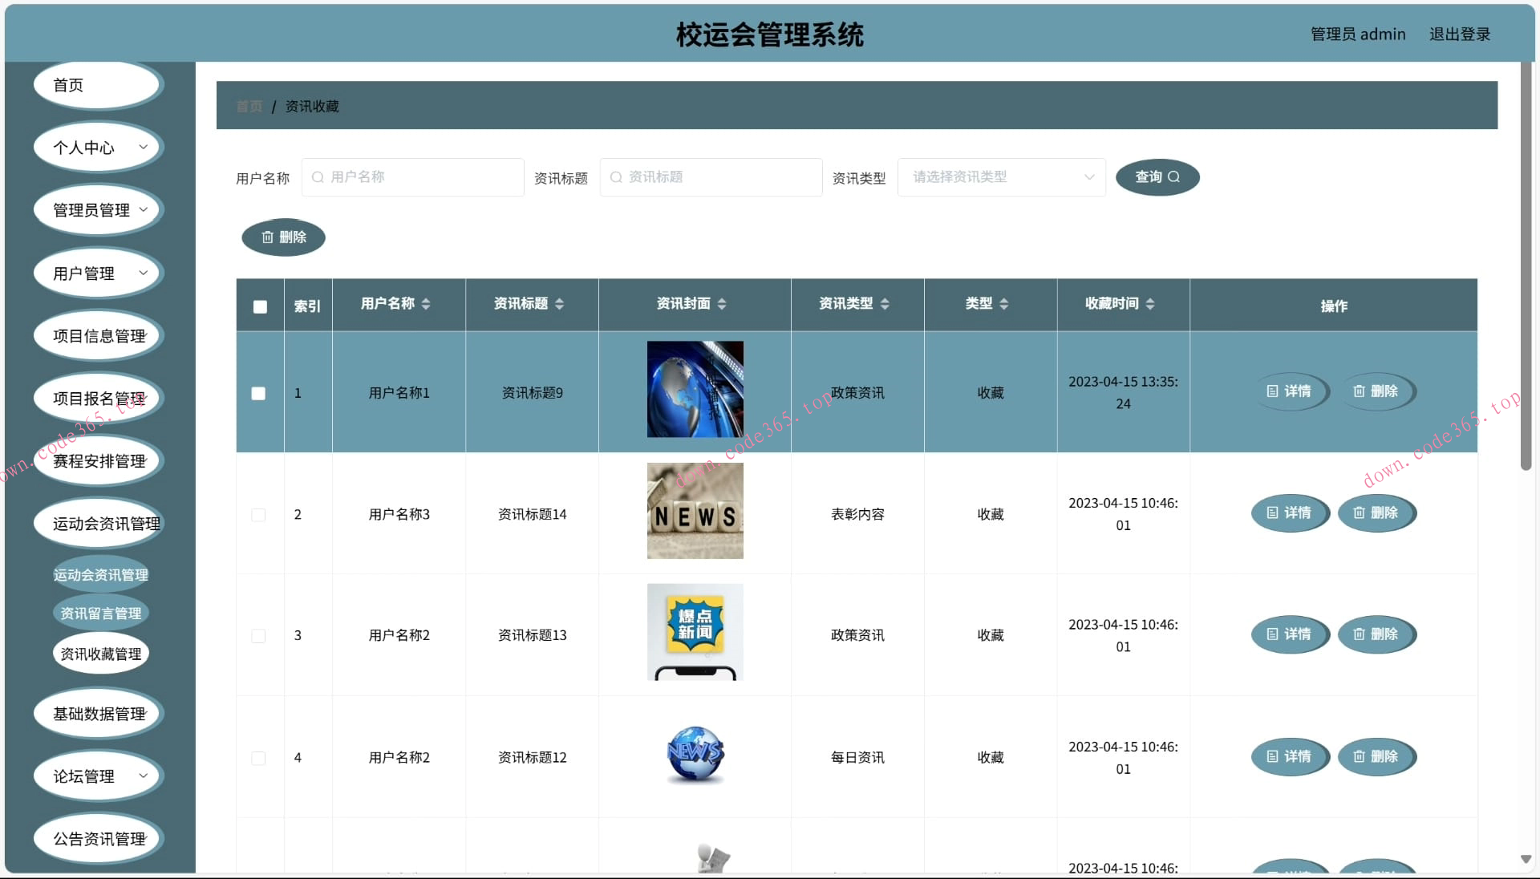Click the trash icon on the 删除 batch button
This screenshot has width=1540, height=879.
269,237
